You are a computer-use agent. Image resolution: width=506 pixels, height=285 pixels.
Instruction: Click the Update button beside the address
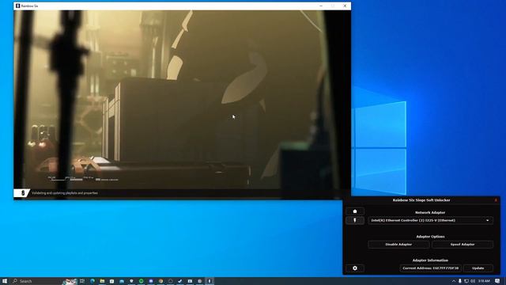click(x=478, y=268)
